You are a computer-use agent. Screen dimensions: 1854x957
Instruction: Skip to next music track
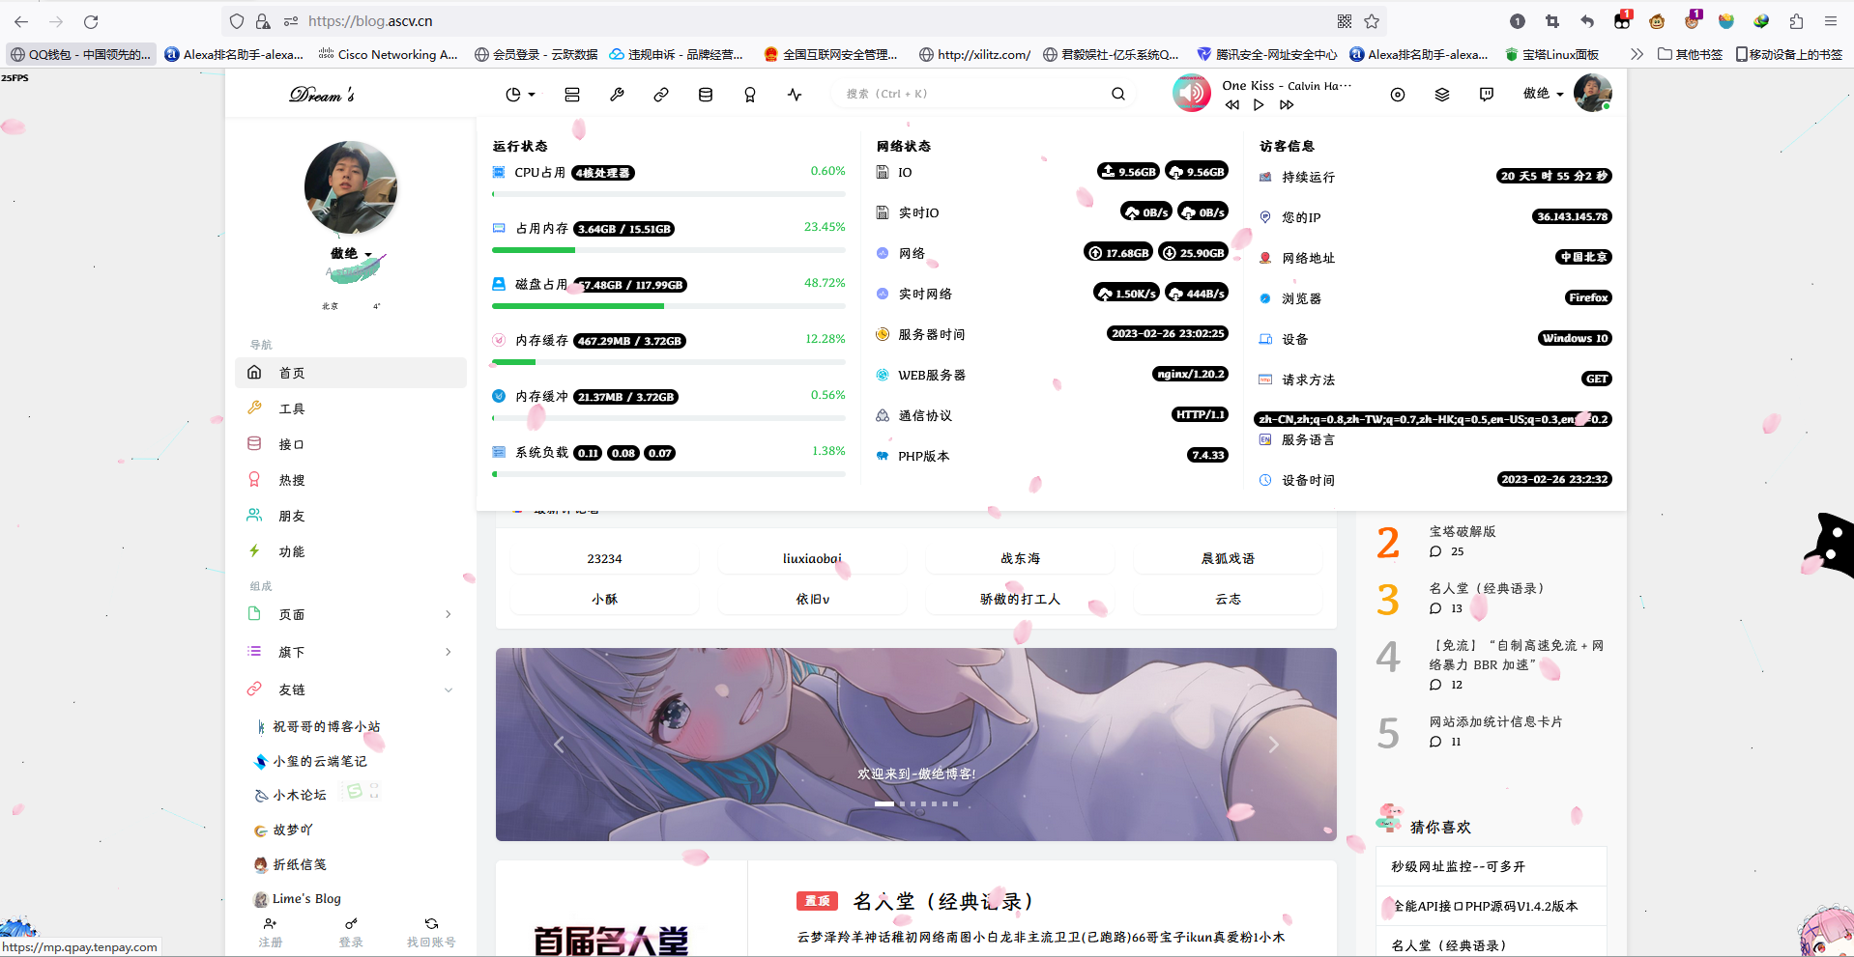coord(1287,105)
